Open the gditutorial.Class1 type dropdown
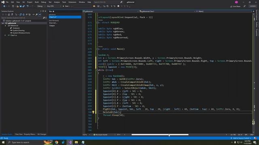 167,11
